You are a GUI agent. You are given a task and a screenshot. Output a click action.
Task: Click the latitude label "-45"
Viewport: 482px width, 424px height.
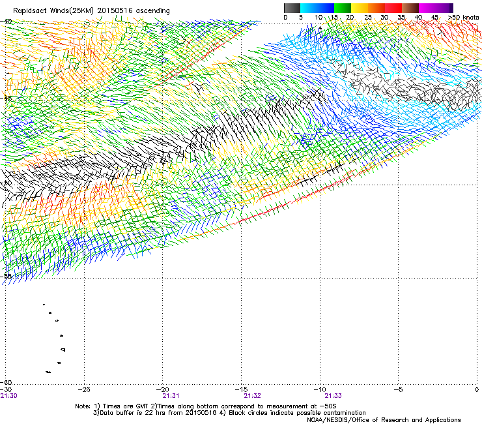6,98
